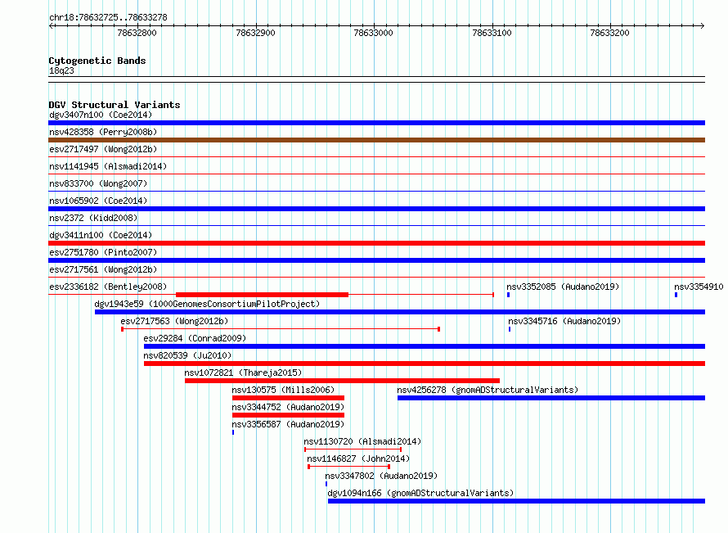Screen dimensions: 728x533
Task: Click the nsv3352085 (Audano2019) label
Action: [x=563, y=287]
